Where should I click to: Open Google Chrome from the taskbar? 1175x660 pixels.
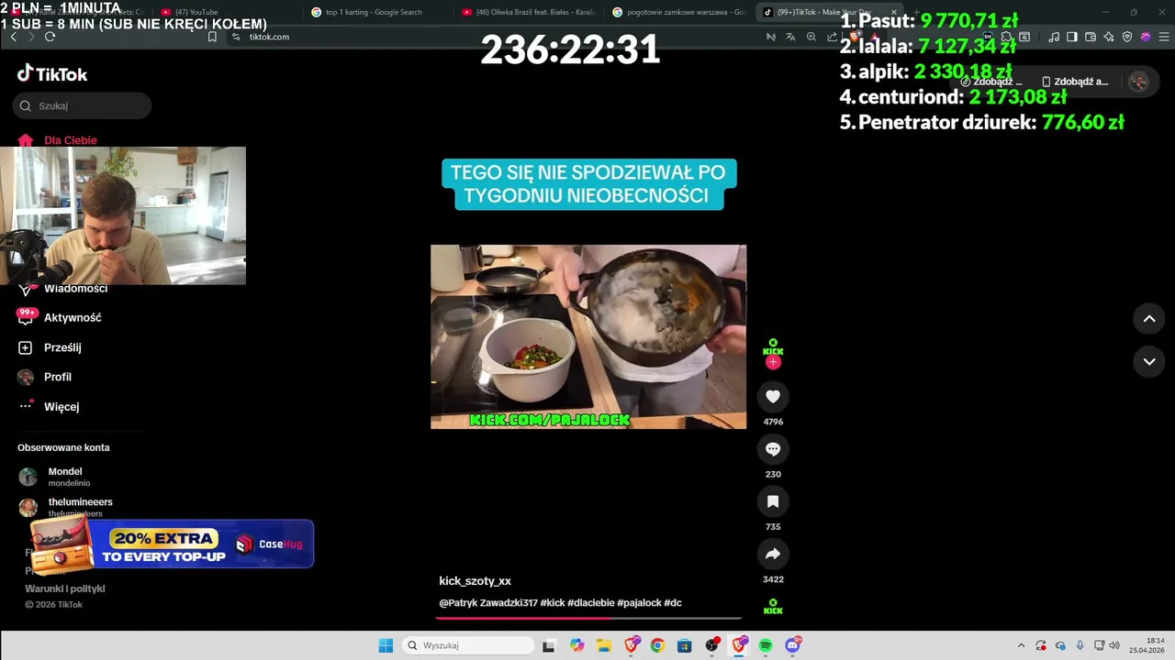(657, 645)
